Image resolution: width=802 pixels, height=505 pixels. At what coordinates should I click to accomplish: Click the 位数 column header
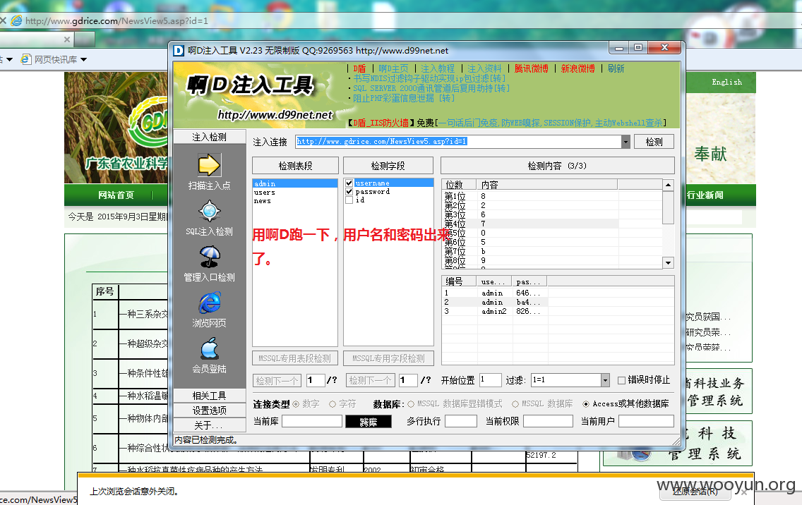tap(460, 185)
